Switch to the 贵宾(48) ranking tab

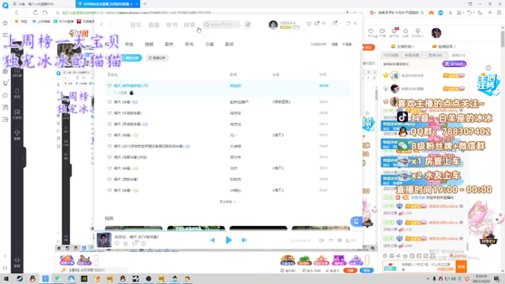pyautogui.click(x=435, y=56)
